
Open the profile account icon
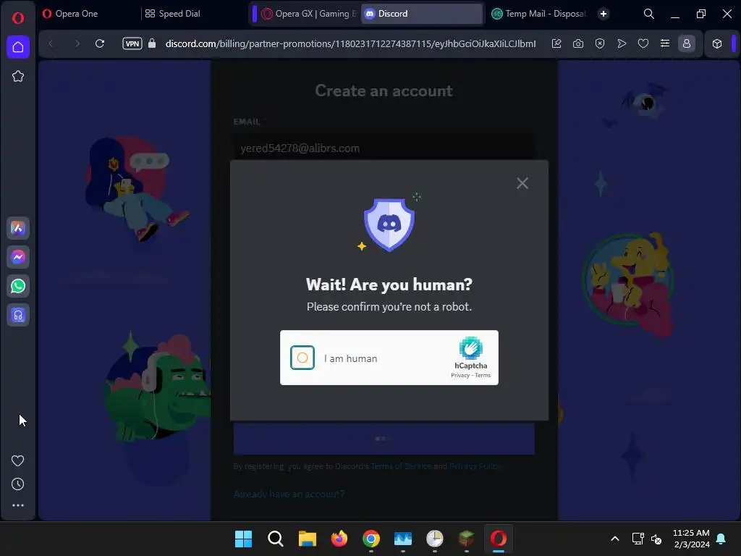click(x=687, y=43)
